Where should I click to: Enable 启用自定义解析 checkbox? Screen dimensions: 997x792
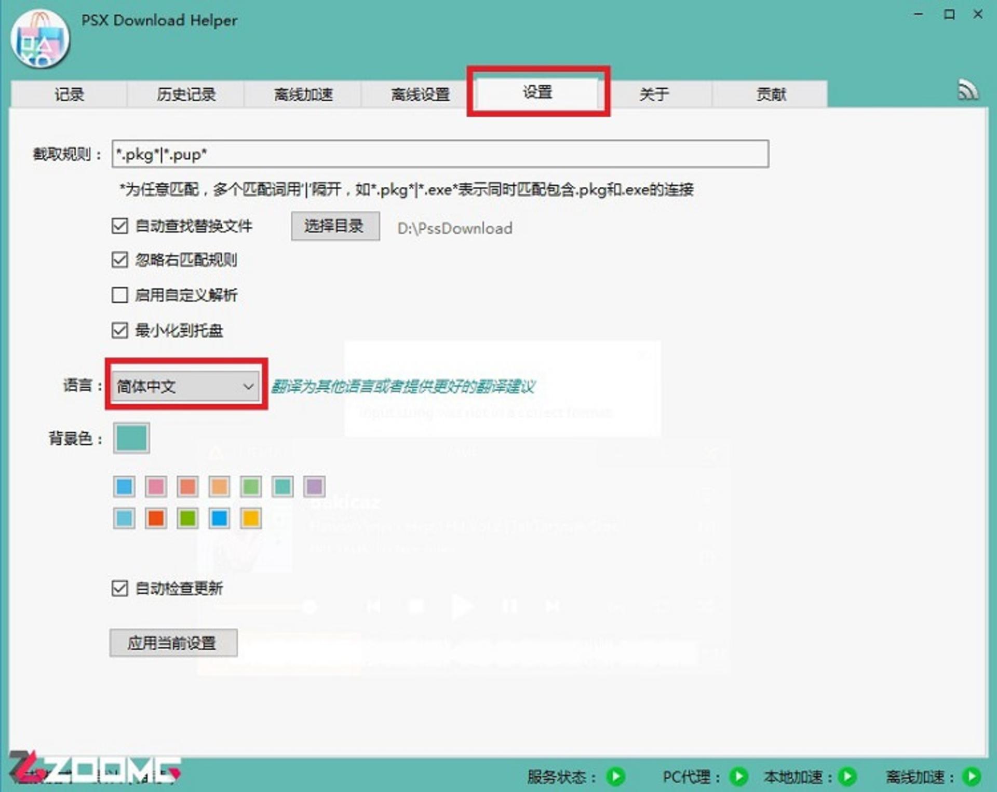(x=120, y=295)
